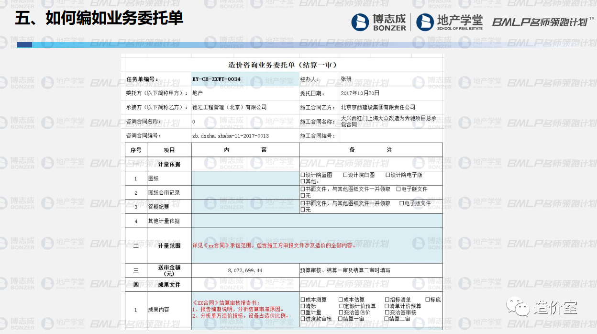Select the 委托方 value 地产

click(198, 93)
